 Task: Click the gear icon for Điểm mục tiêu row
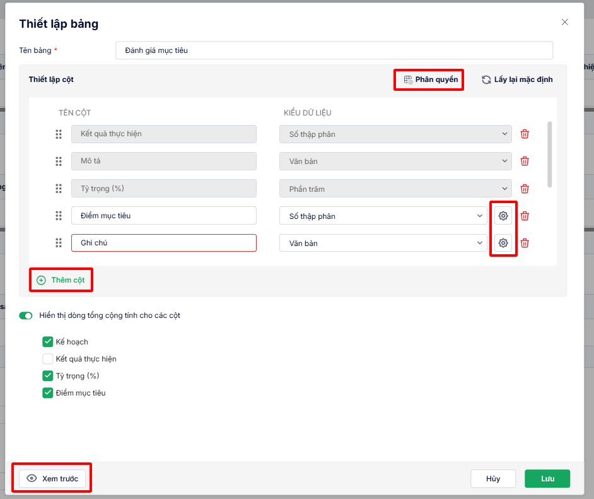(x=503, y=216)
